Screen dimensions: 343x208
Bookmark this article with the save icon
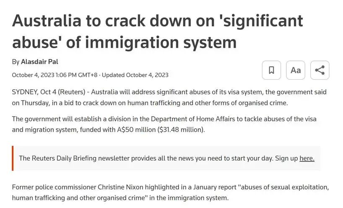(x=271, y=70)
